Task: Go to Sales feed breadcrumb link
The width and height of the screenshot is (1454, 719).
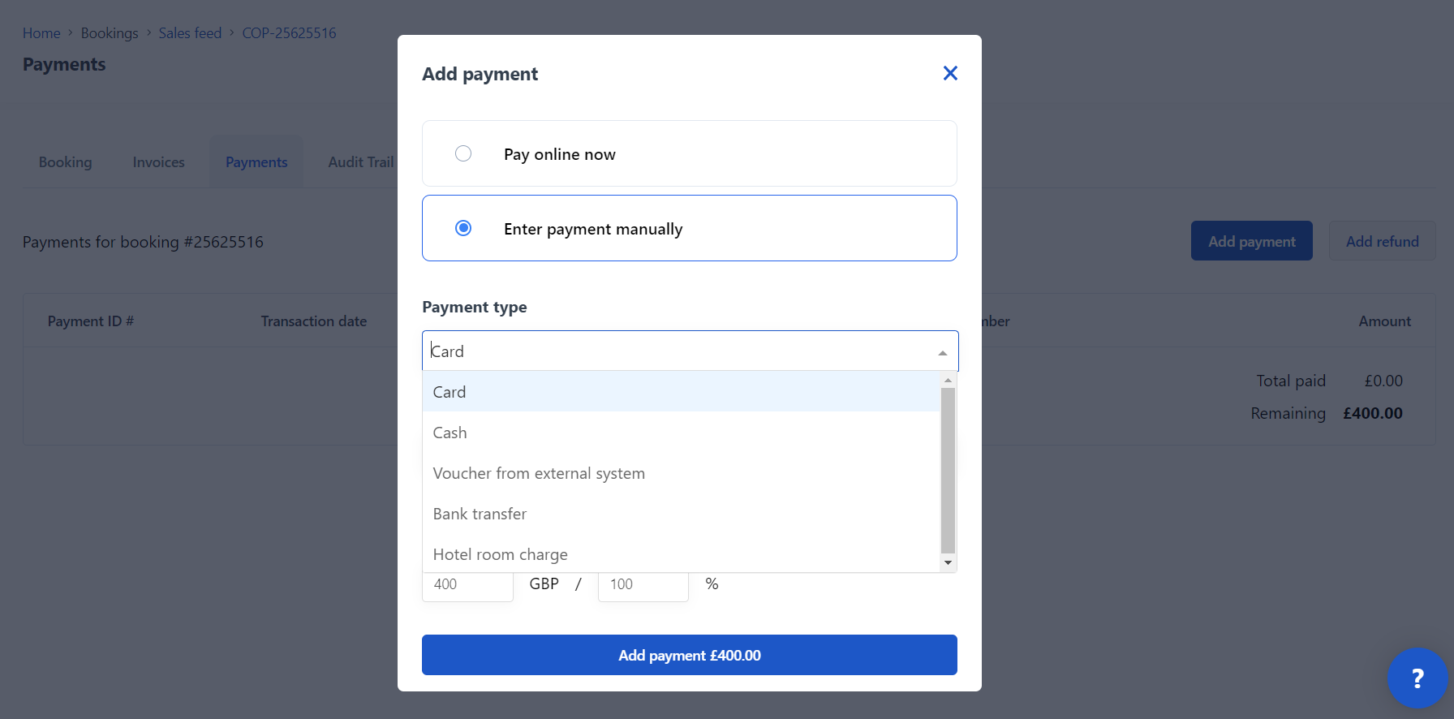Action: pos(190,33)
